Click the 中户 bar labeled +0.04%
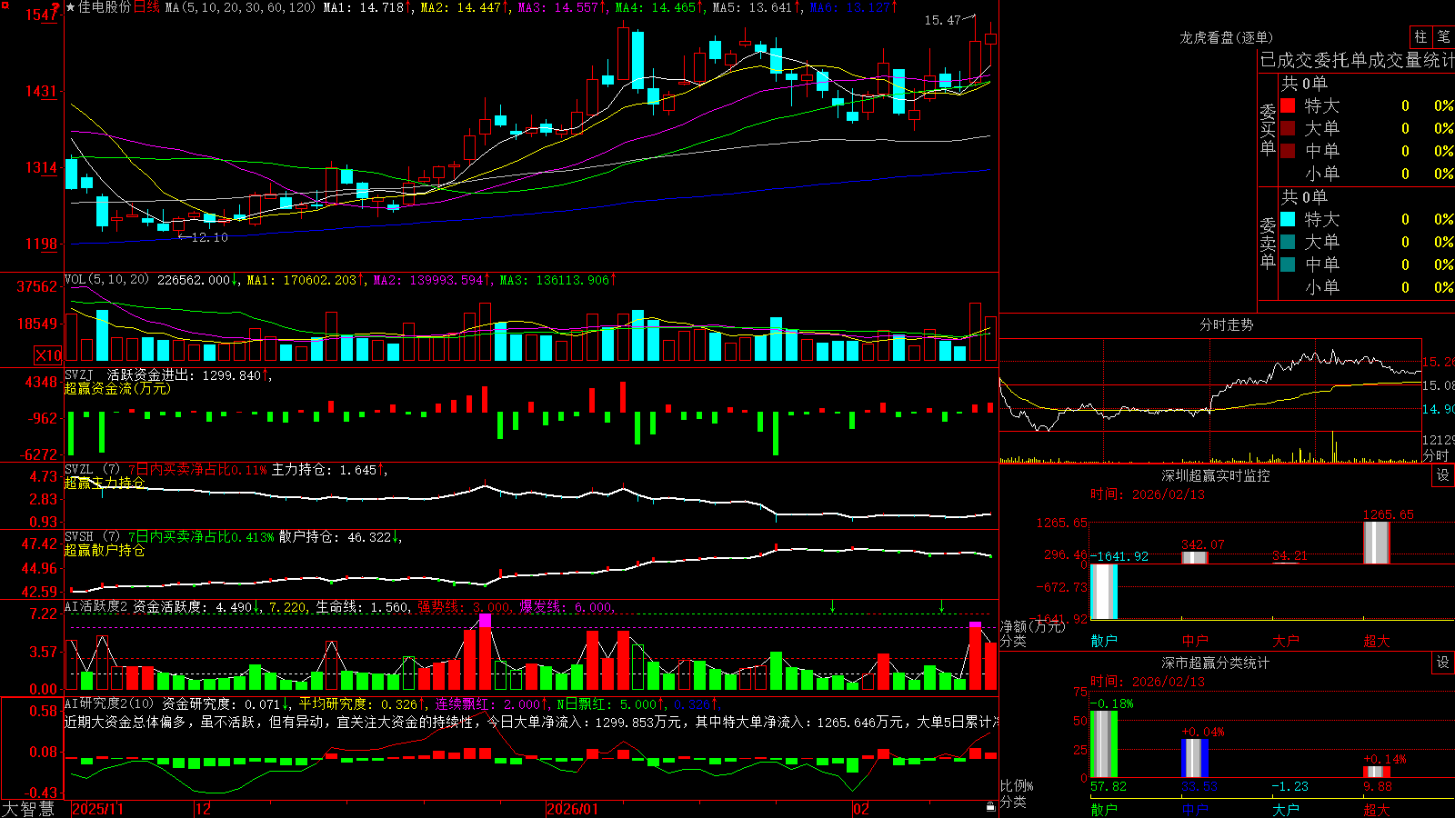This screenshot has width=1455, height=818. (1195, 758)
